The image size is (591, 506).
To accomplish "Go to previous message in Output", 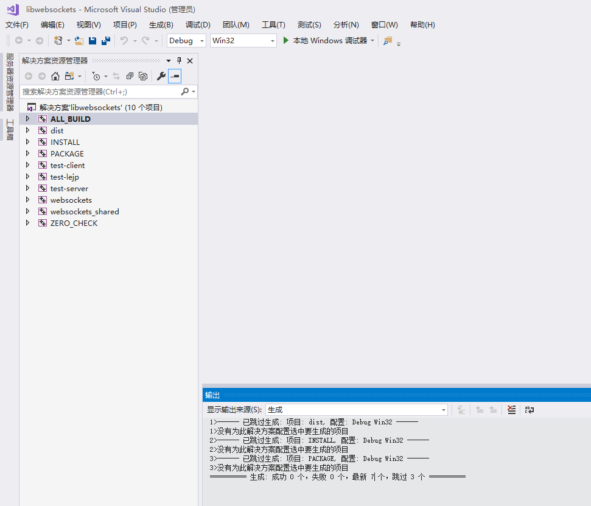I will 480,410.
